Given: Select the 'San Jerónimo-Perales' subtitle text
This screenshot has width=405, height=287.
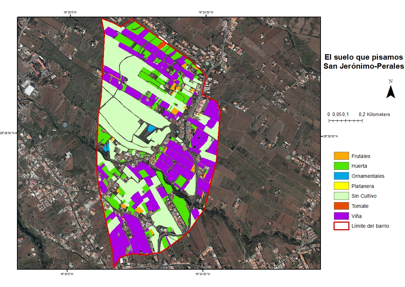Looking at the screenshot, I should click(363, 66).
